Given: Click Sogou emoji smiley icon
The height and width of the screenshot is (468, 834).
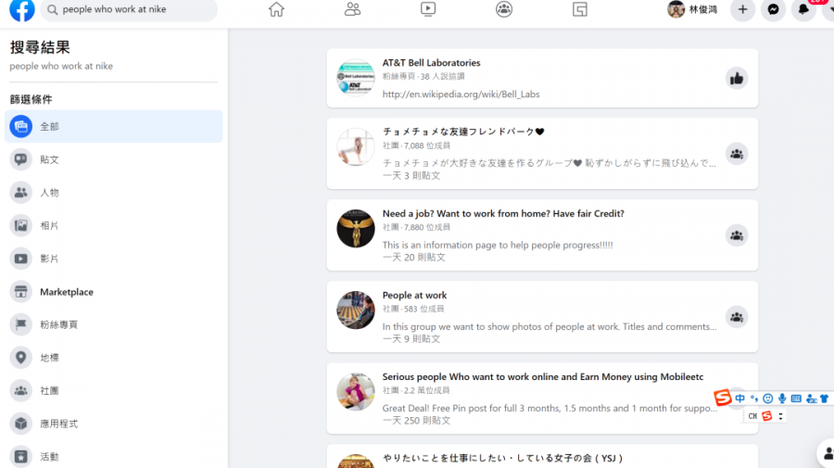Looking at the screenshot, I should click(767, 398).
